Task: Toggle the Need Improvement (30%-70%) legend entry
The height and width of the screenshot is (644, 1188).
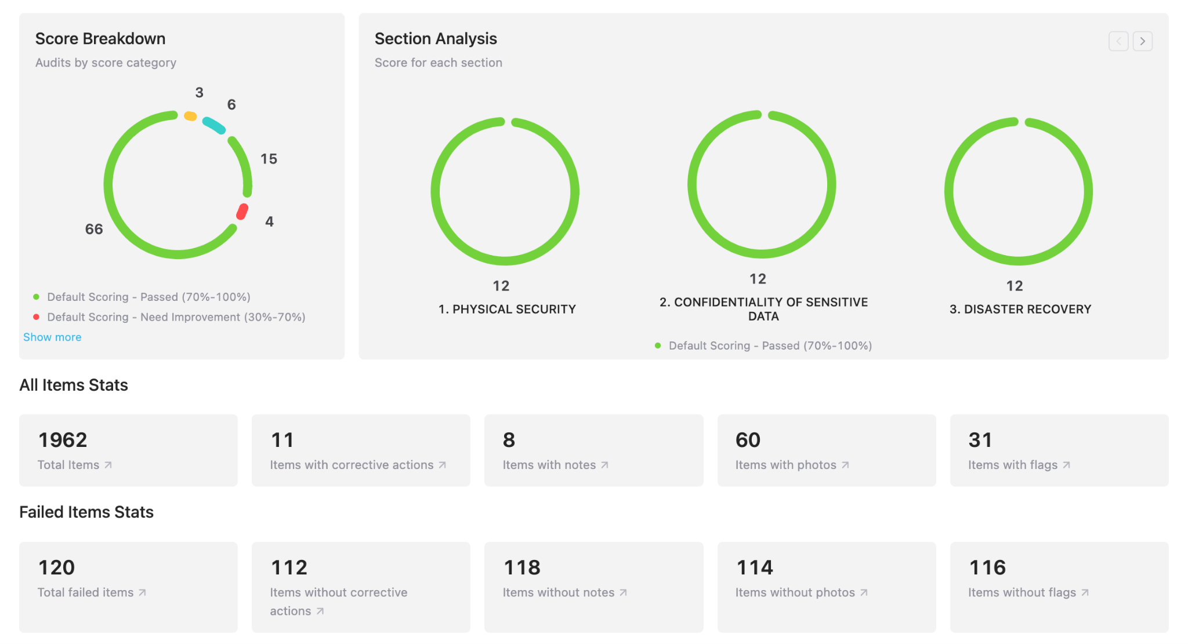Action: [x=175, y=317]
